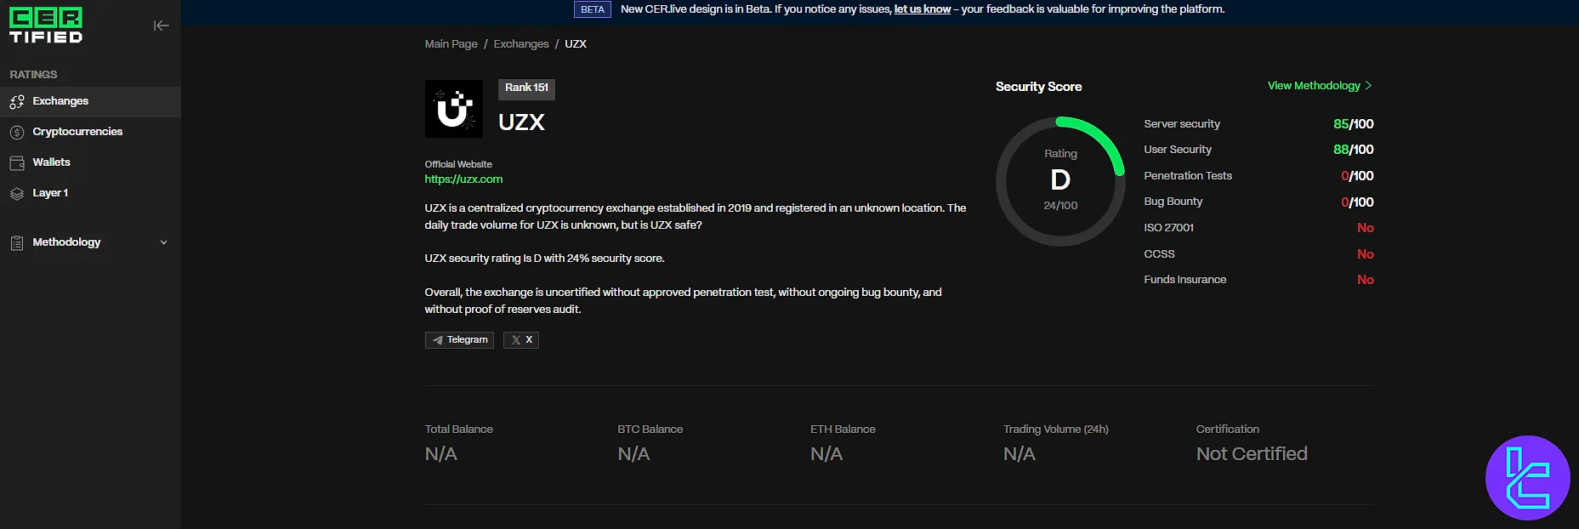Click the Total Balance N/A value

(x=441, y=454)
